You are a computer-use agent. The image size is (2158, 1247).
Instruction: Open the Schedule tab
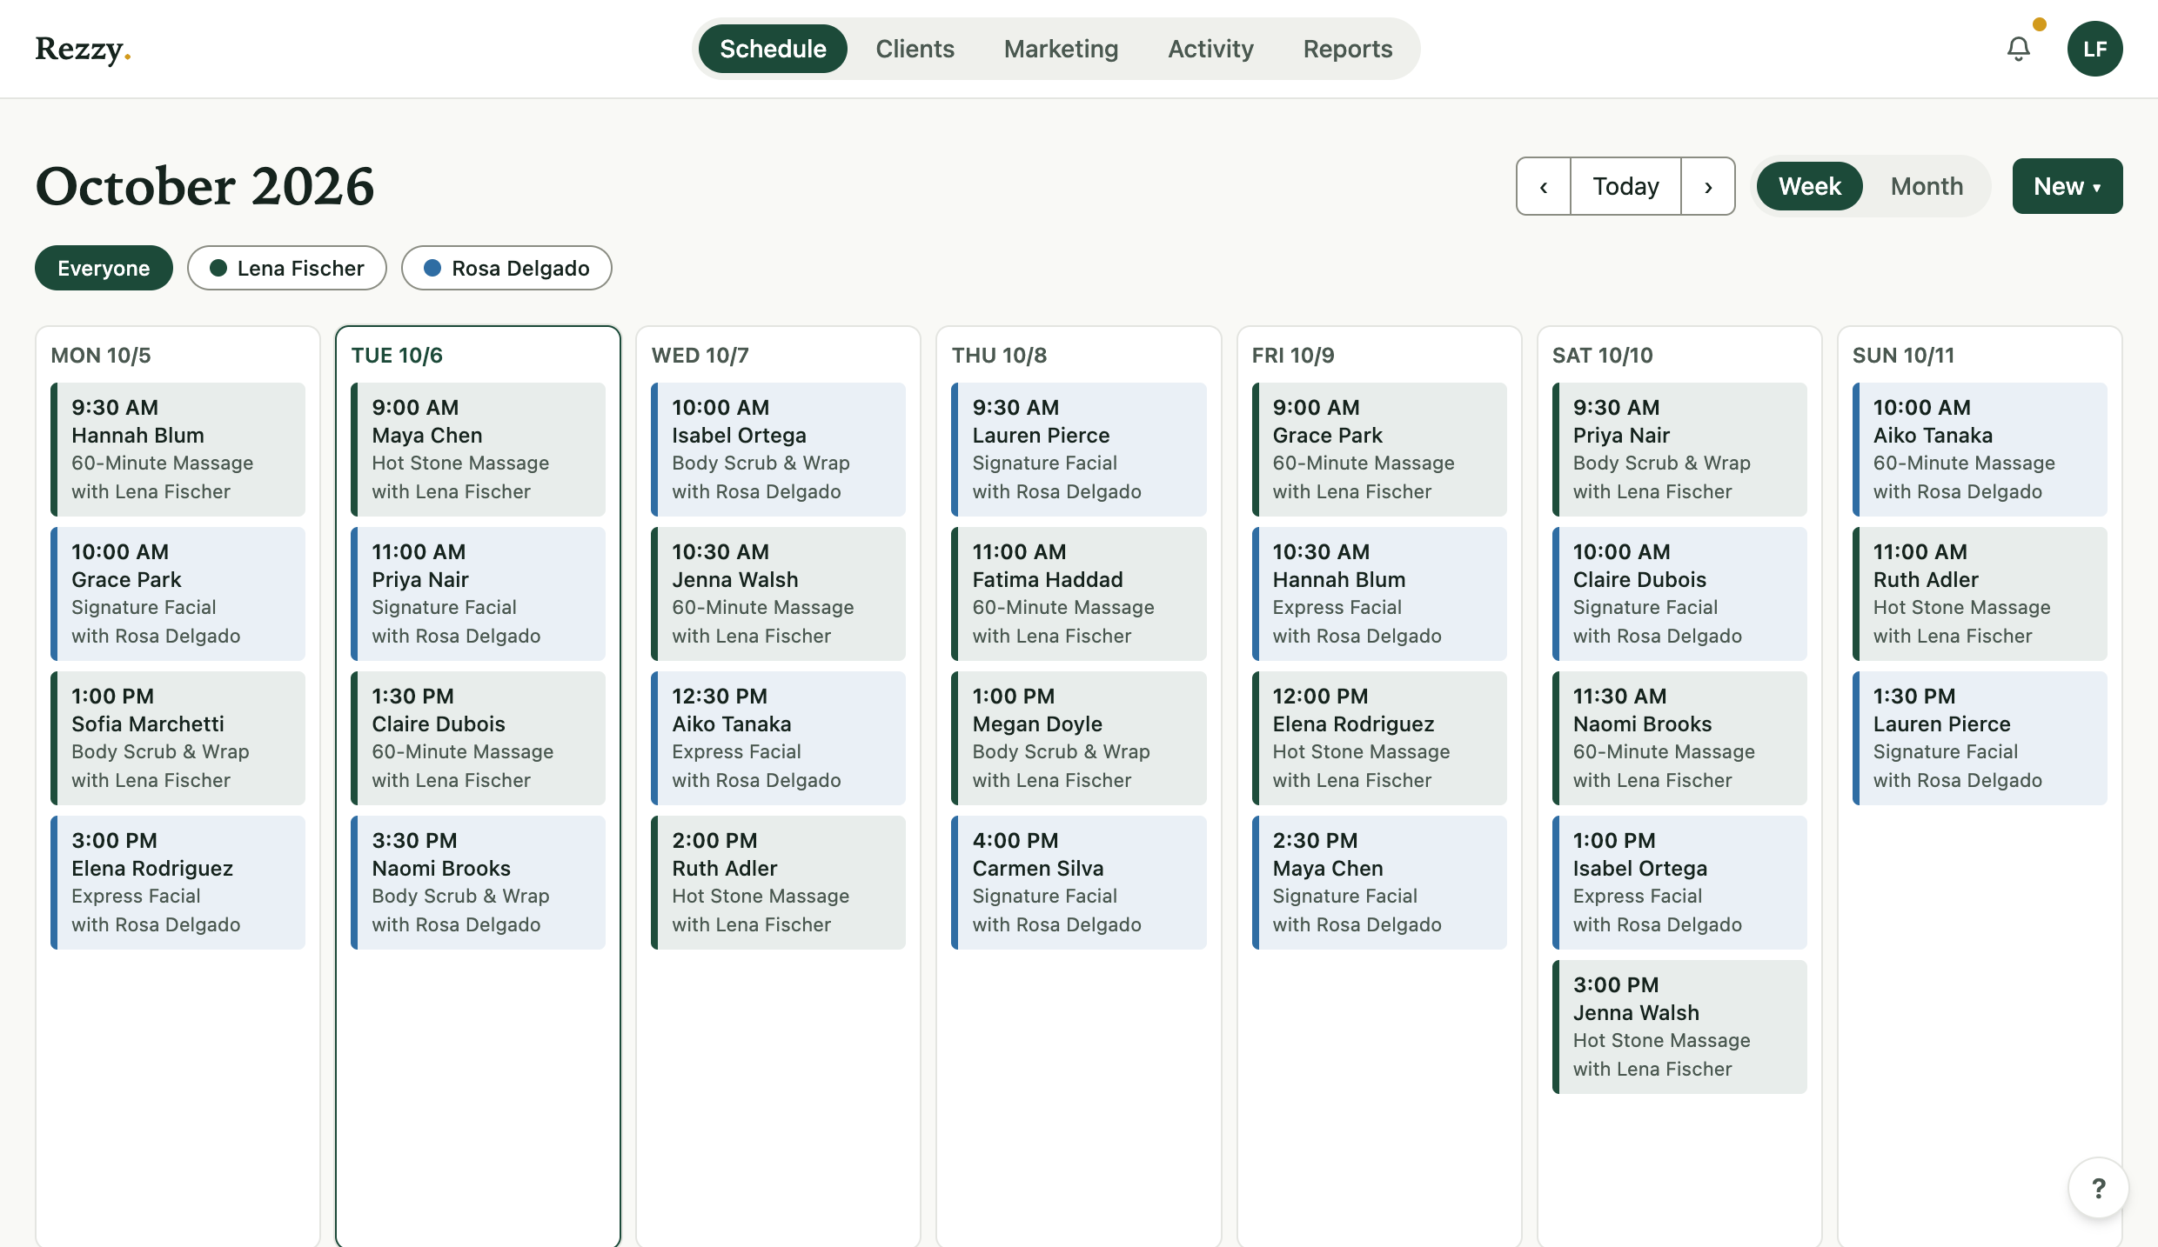point(773,49)
